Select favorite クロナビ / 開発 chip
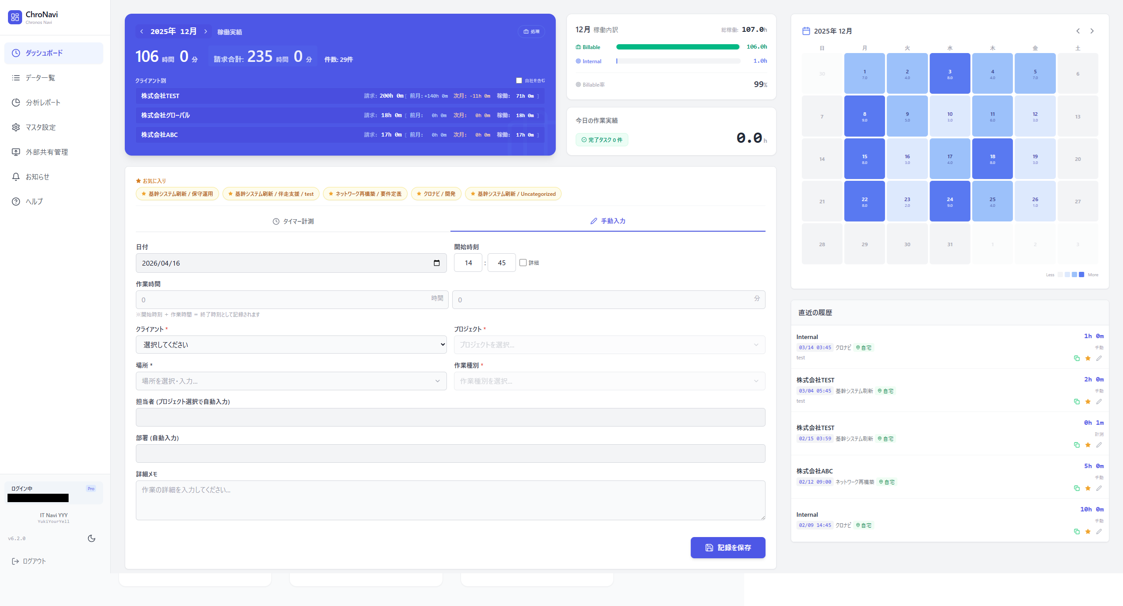Image resolution: width=1123 pixels, height=606 pixels. coord(436,194)
